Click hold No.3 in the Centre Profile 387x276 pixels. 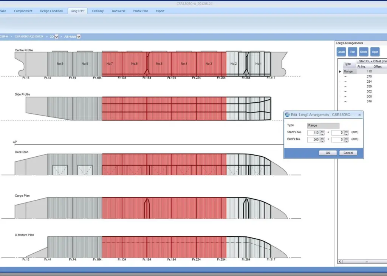click(209, 64)
